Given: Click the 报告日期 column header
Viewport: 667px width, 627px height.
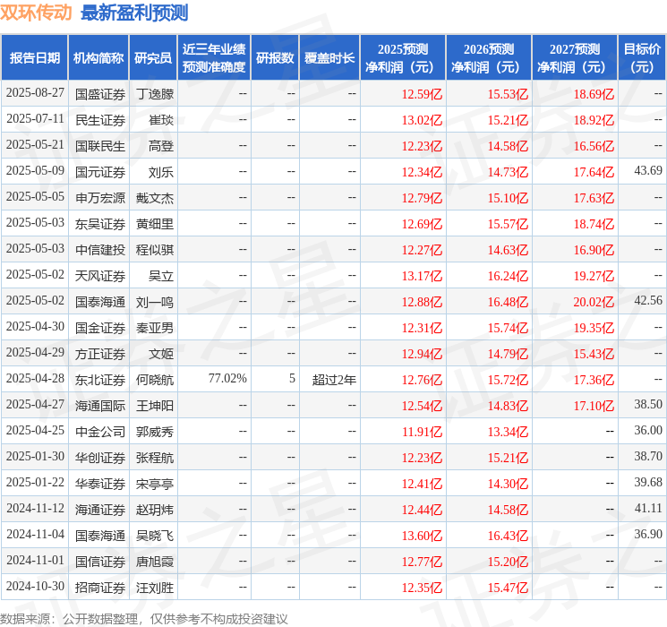Looking at the screenshot, I should (x=34, y=58).
